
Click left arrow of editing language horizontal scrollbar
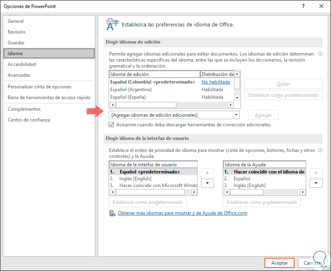(113, 105)
